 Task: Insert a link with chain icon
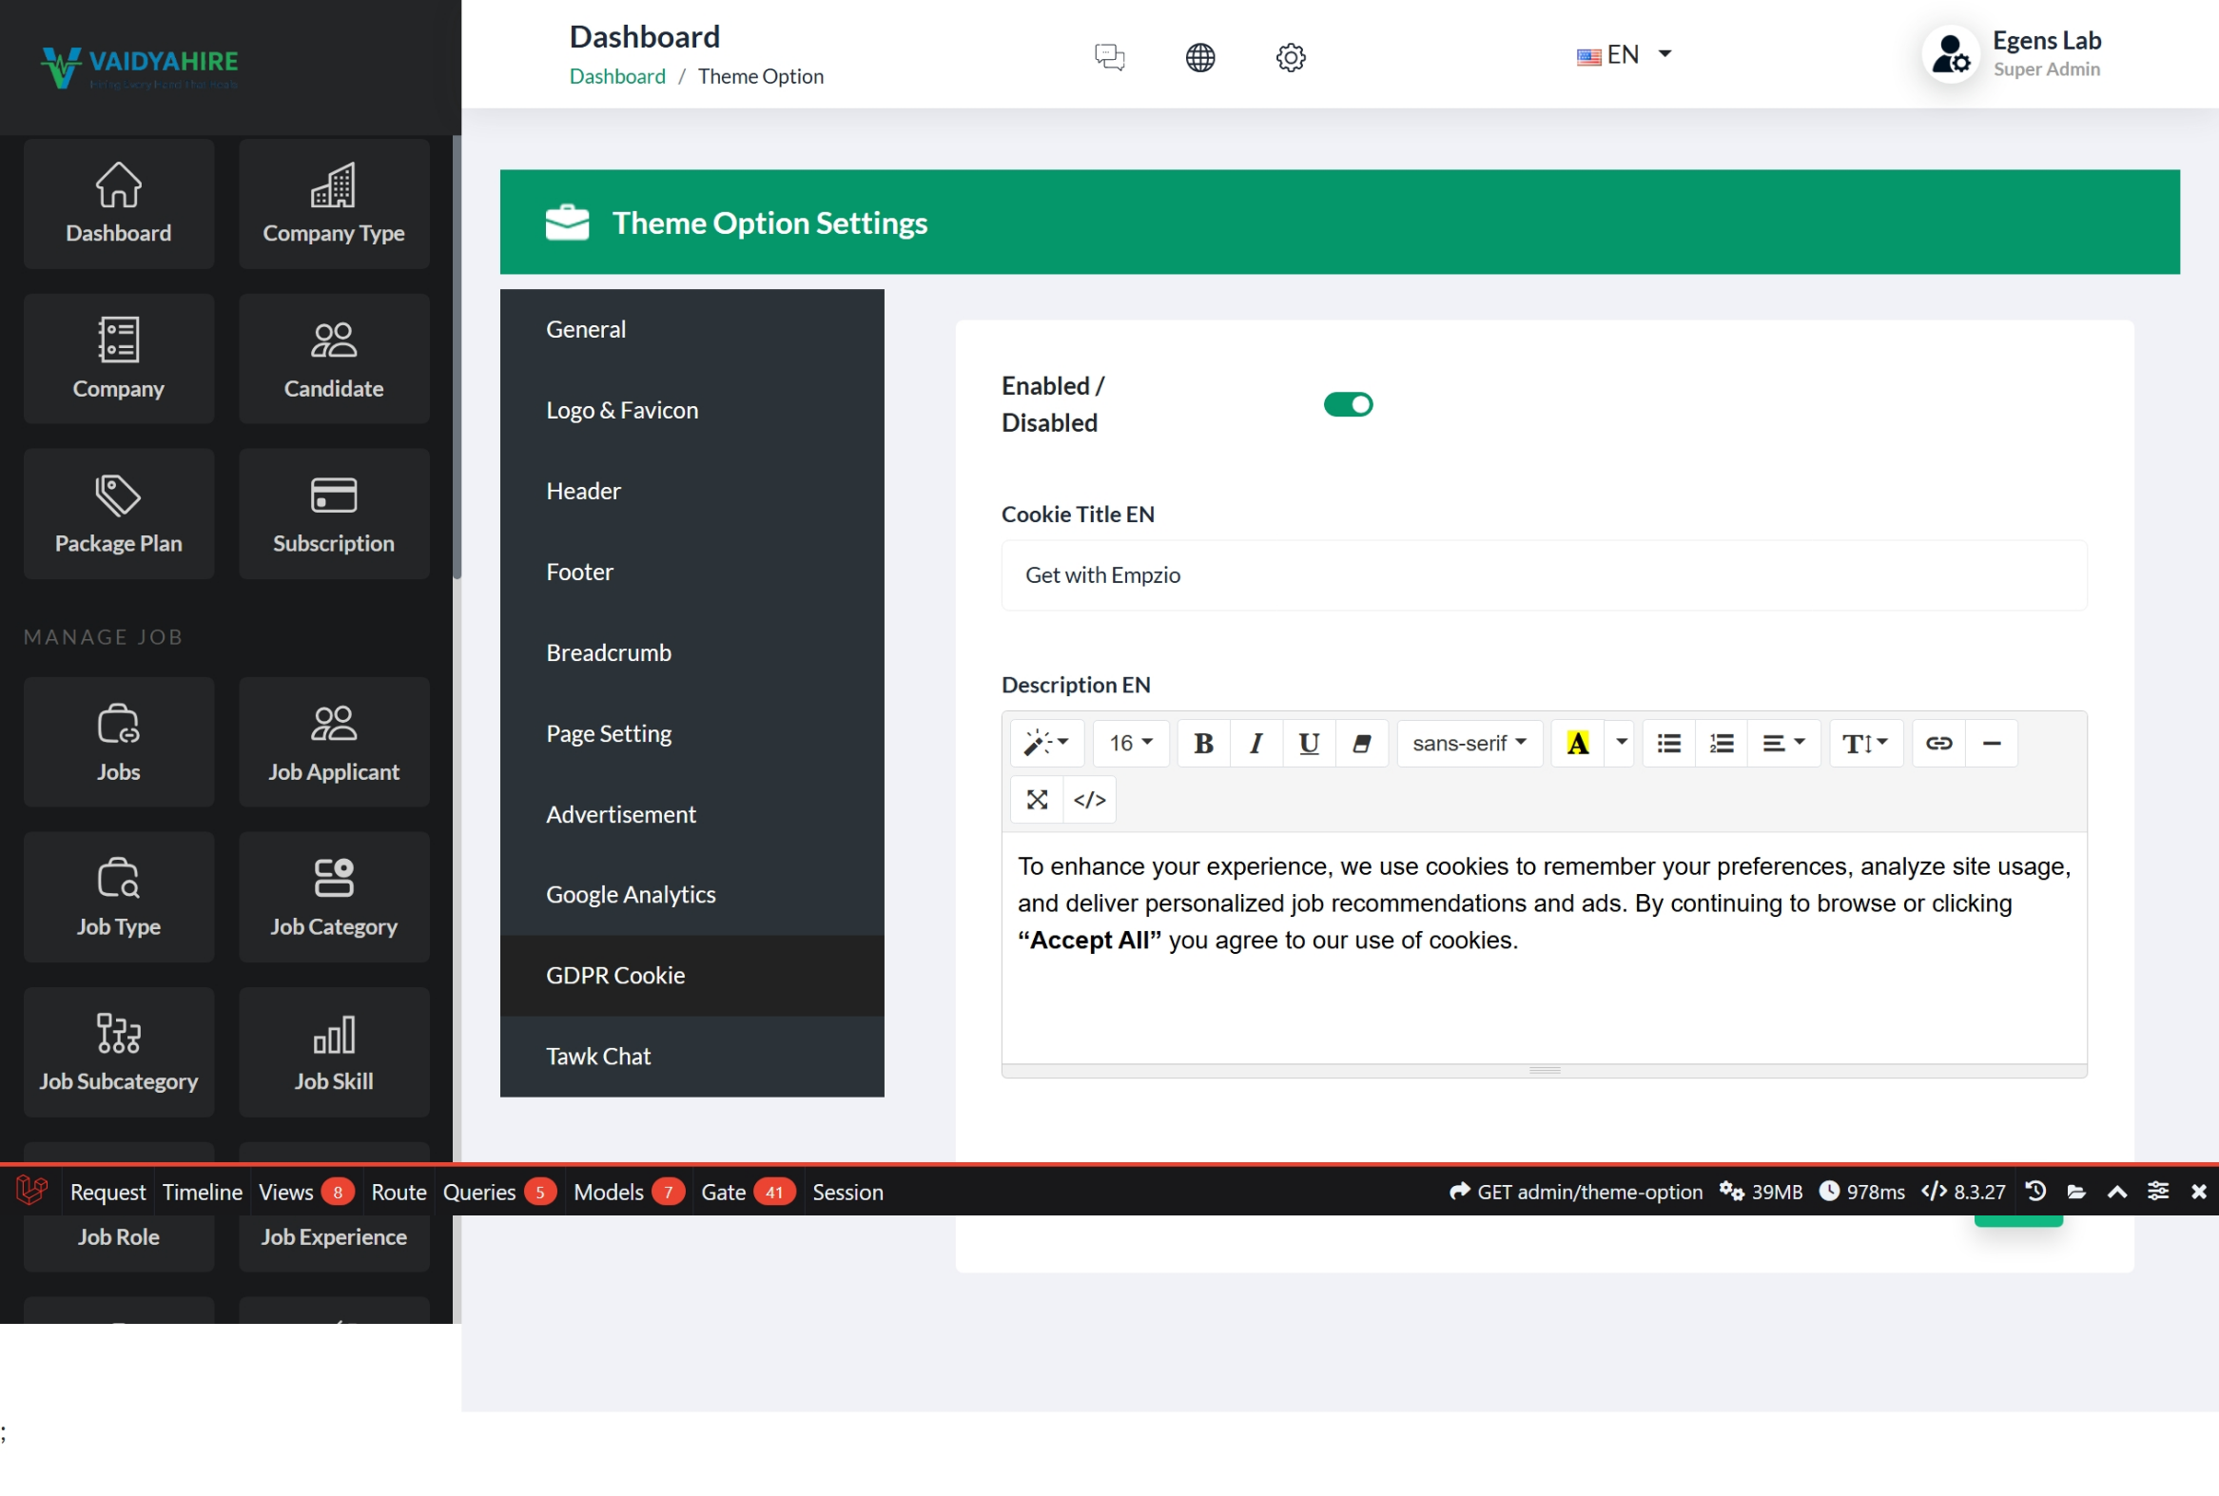click(x=1938, y=743)
